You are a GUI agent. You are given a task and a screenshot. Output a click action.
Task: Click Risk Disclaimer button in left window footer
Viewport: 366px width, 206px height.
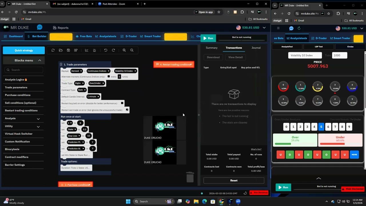(x=259, y=193)
